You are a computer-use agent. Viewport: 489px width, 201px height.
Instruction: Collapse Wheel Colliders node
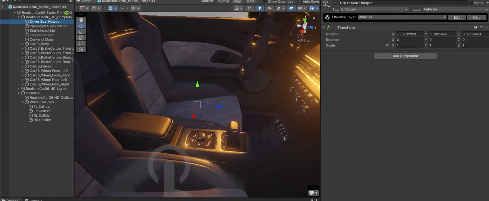click(23, 102)
